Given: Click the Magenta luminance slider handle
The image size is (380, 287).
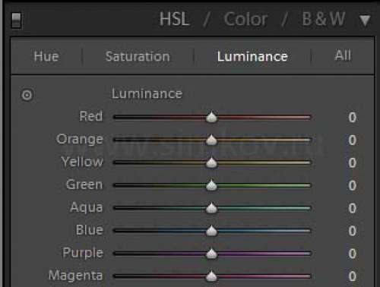Looking at the screenshot, I should coord(211,276).
